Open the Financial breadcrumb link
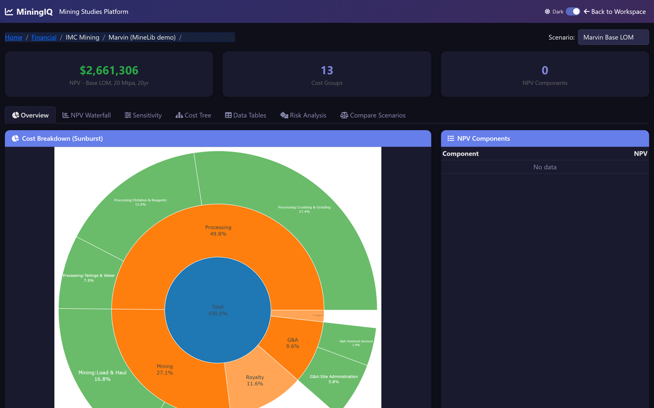This screenshot has width=654, height=408. click(x=44, y=37)
